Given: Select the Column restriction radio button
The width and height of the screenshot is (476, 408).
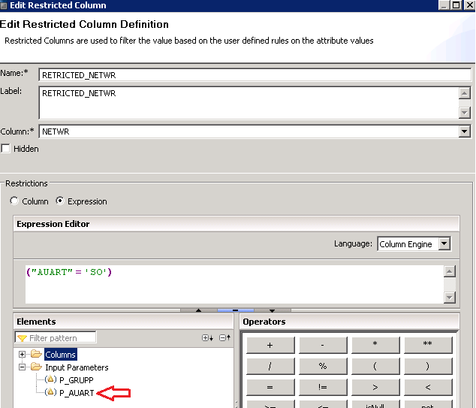Looking at the screenshot, I should [14, 201].
